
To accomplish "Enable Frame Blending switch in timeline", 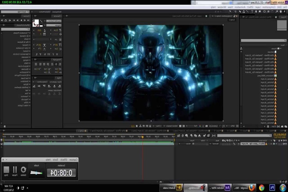I will tap(195, 136).
